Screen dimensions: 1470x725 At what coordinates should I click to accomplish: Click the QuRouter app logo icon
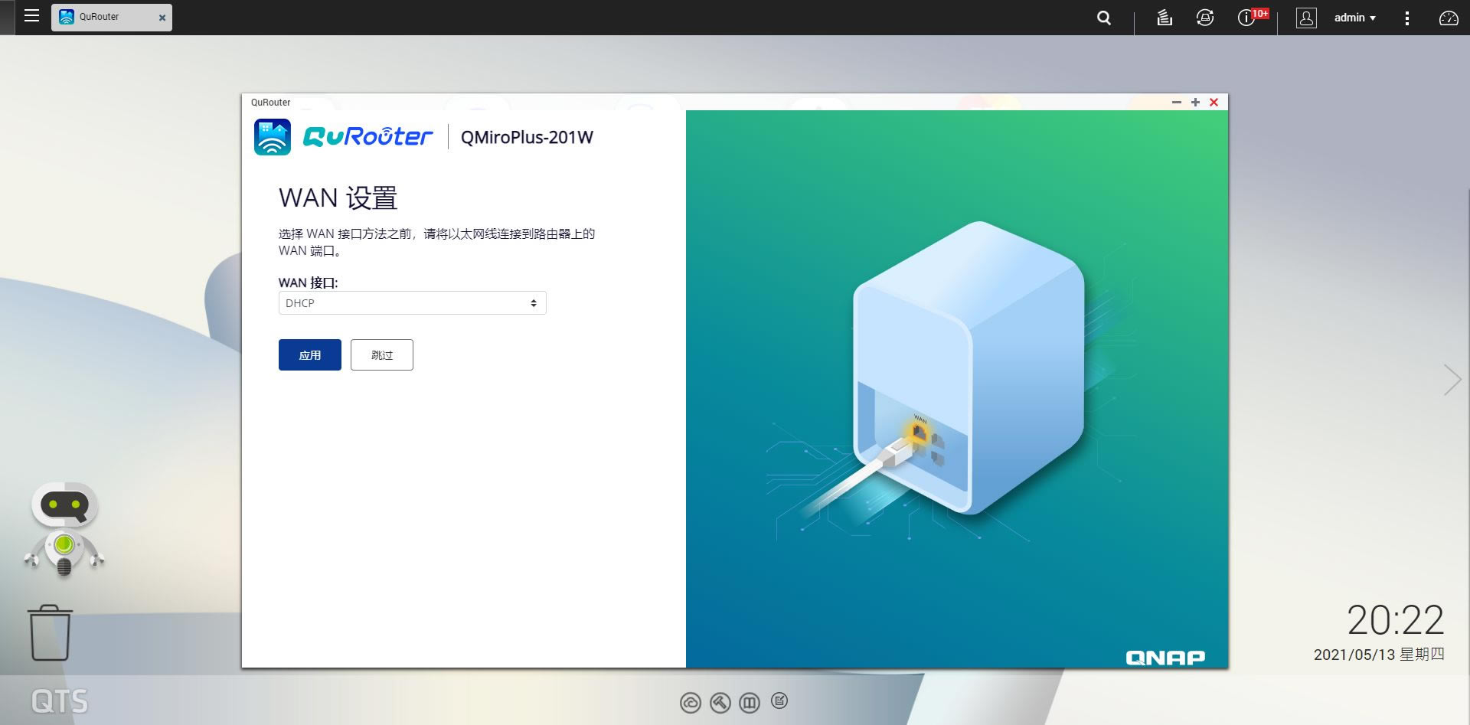tap(273, 137)
